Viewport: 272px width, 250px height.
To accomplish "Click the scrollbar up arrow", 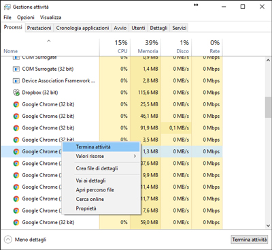I will 268,61.
